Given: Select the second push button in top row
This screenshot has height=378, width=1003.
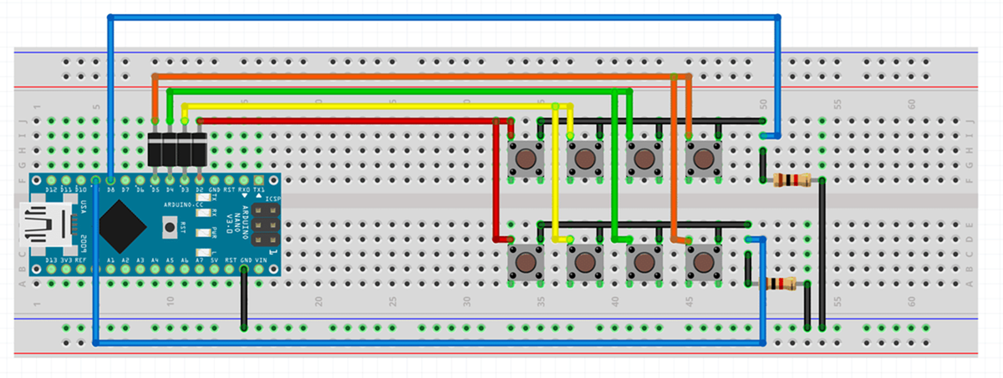Looking at the screenshot, I should coord(584,157).
